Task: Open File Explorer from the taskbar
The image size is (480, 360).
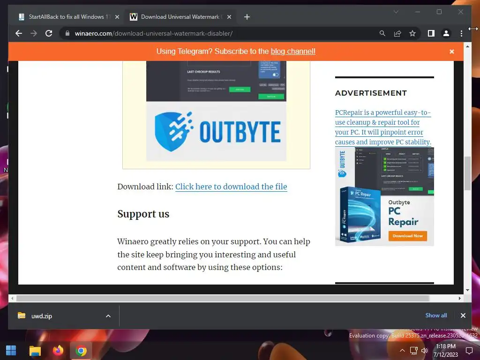Action: tap(35, 351)
